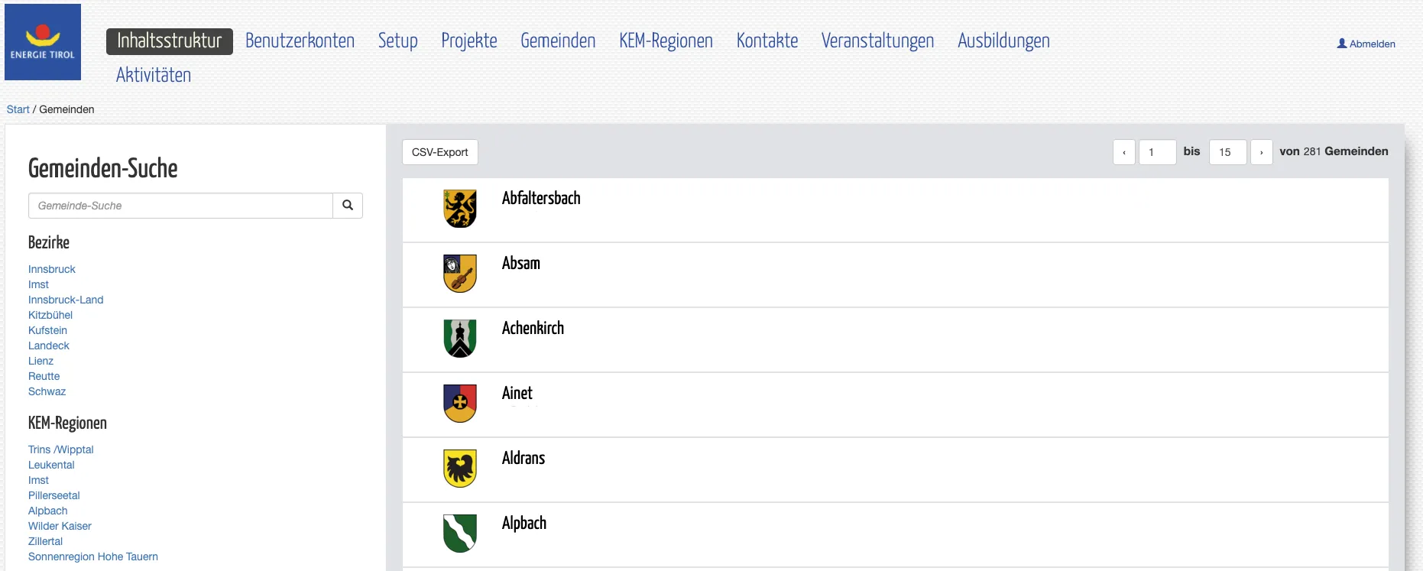The width and height of the screenshot is (1423, 571).
Task: Open the KEM-Regionen menu item
Action: tap(666, 41)
